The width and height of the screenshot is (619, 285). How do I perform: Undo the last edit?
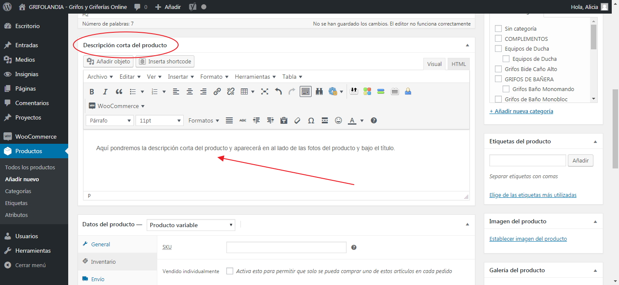(x=278, y=91)
